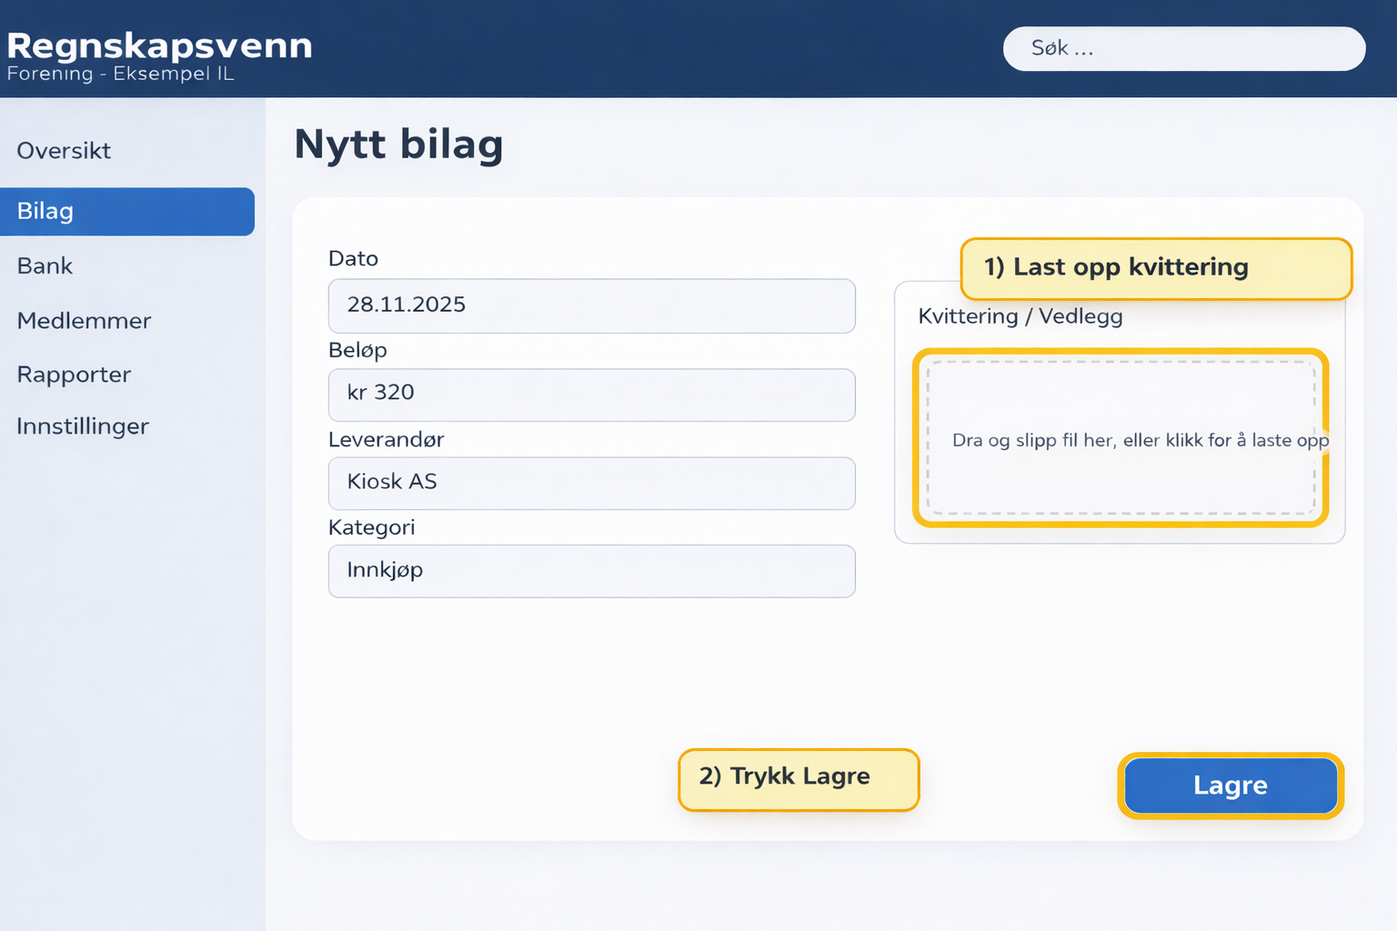
Task: Click the Dato field showing 28.11.2025
Action: click(x=591, y=306)
